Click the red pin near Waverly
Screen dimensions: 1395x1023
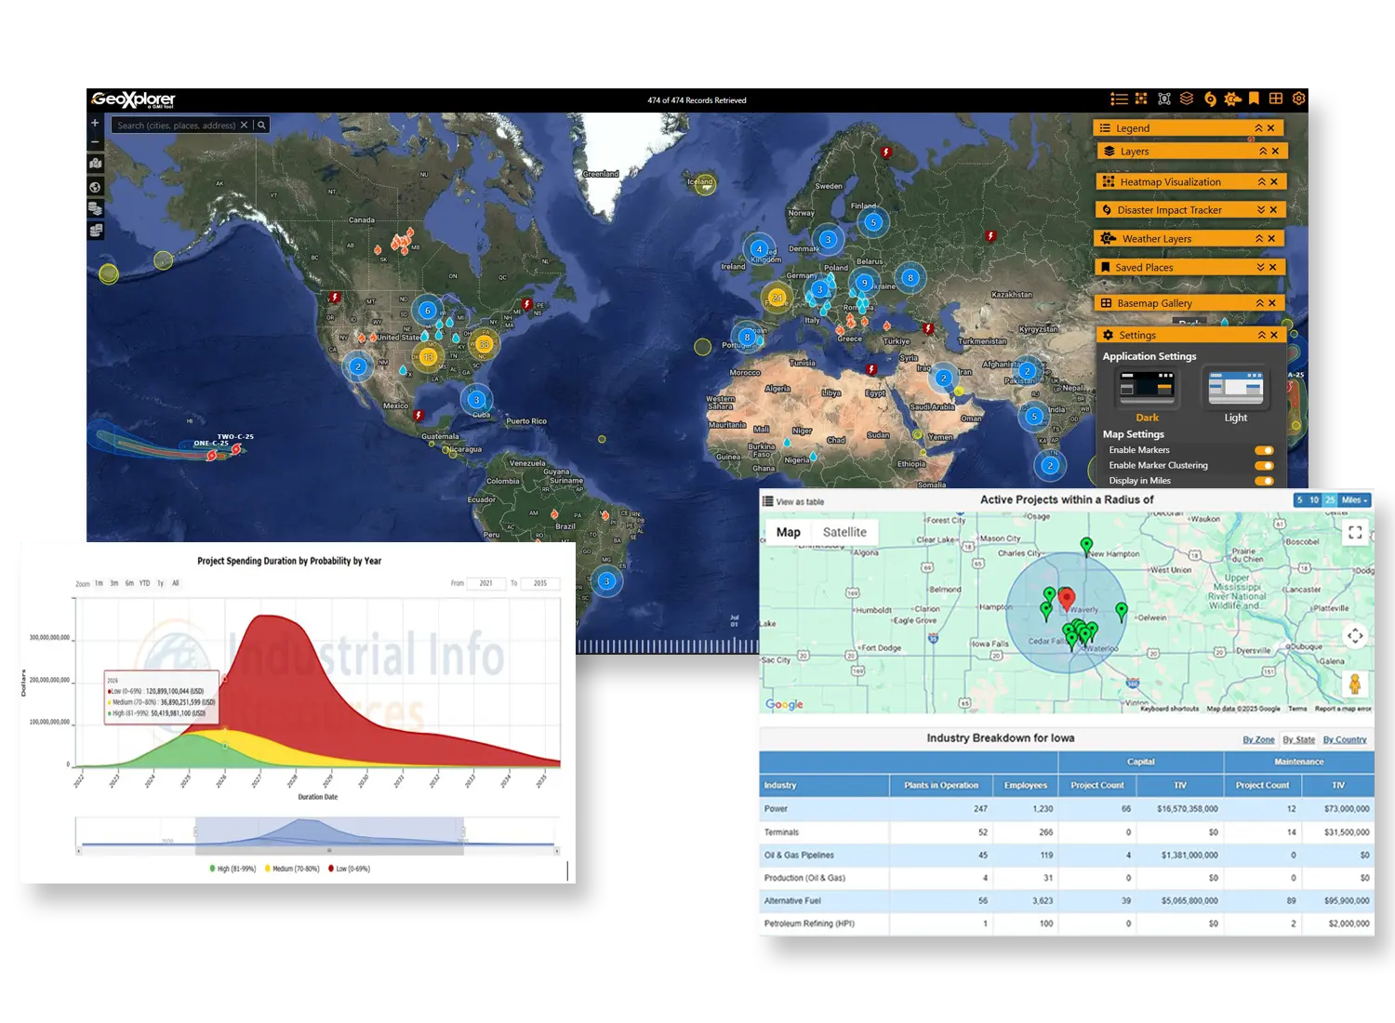coord(1067,598)
